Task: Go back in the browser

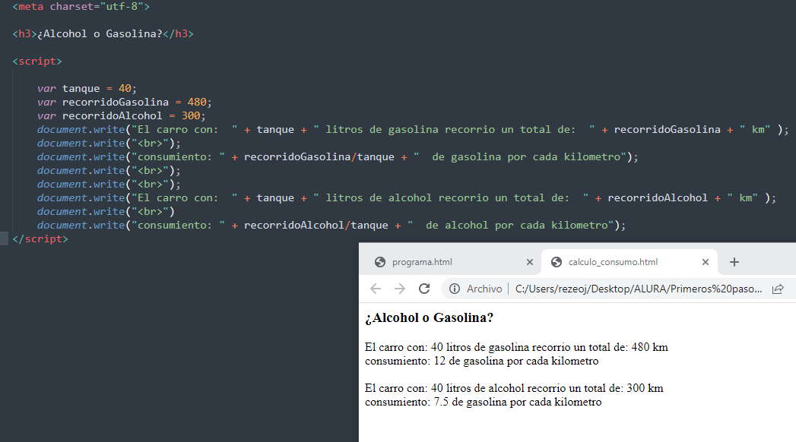Action: [x=375, y=289]
